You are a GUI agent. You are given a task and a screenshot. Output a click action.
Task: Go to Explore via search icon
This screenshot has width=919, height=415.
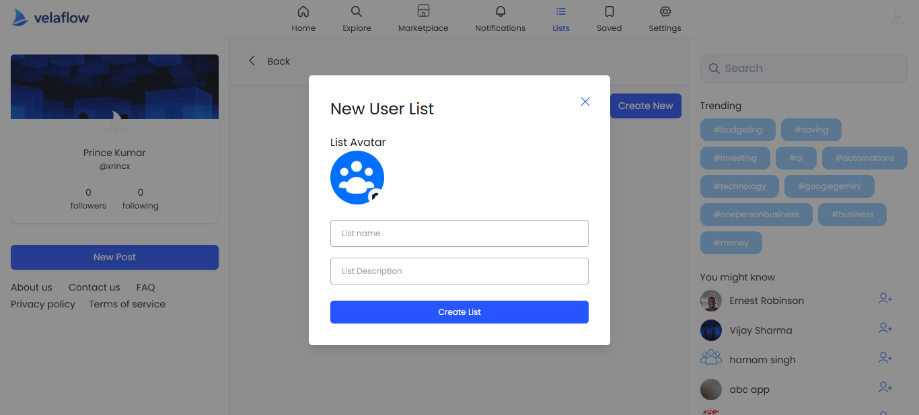point(357,11)
